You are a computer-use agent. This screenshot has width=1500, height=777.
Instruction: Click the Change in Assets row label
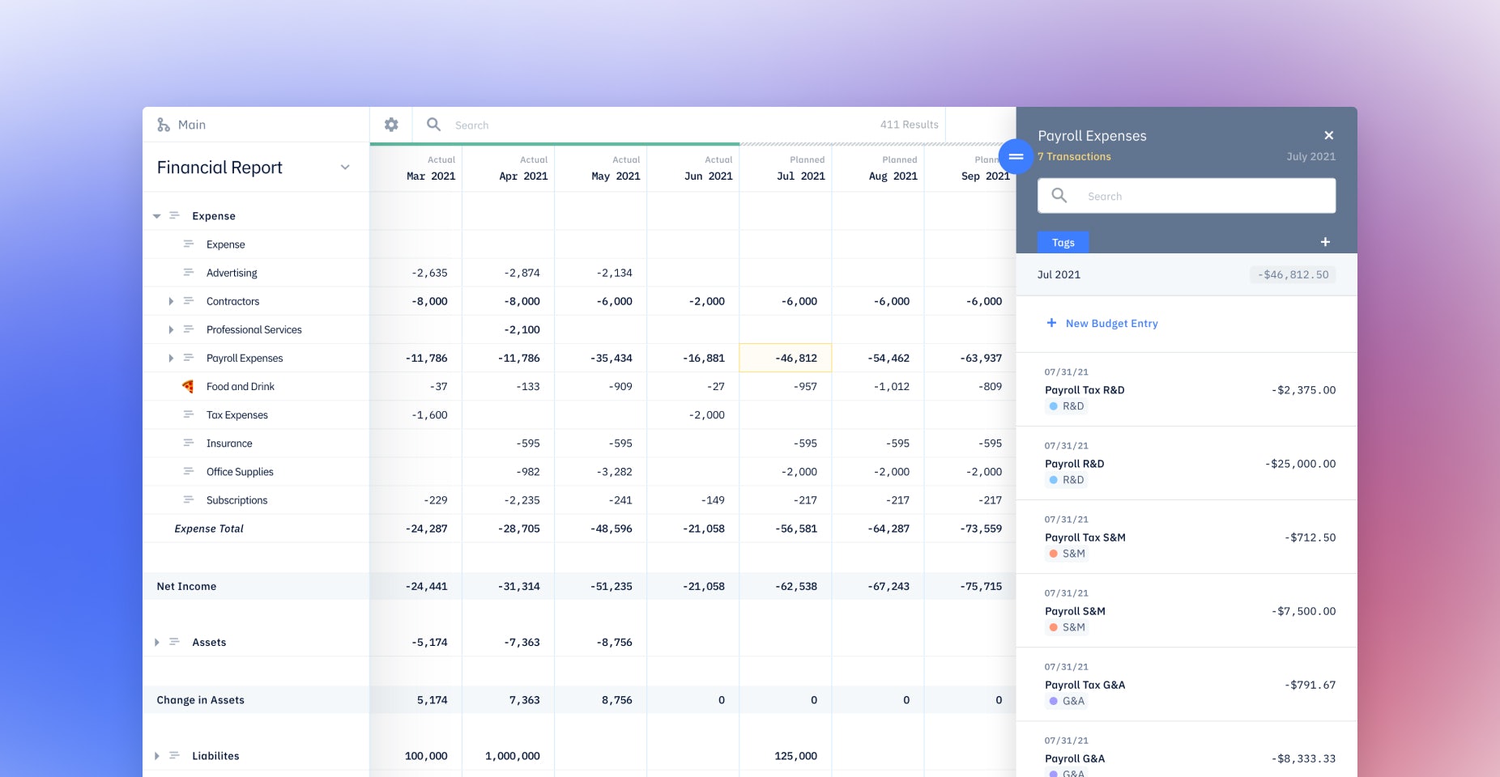pyautogui.click(x=200, y=700)
